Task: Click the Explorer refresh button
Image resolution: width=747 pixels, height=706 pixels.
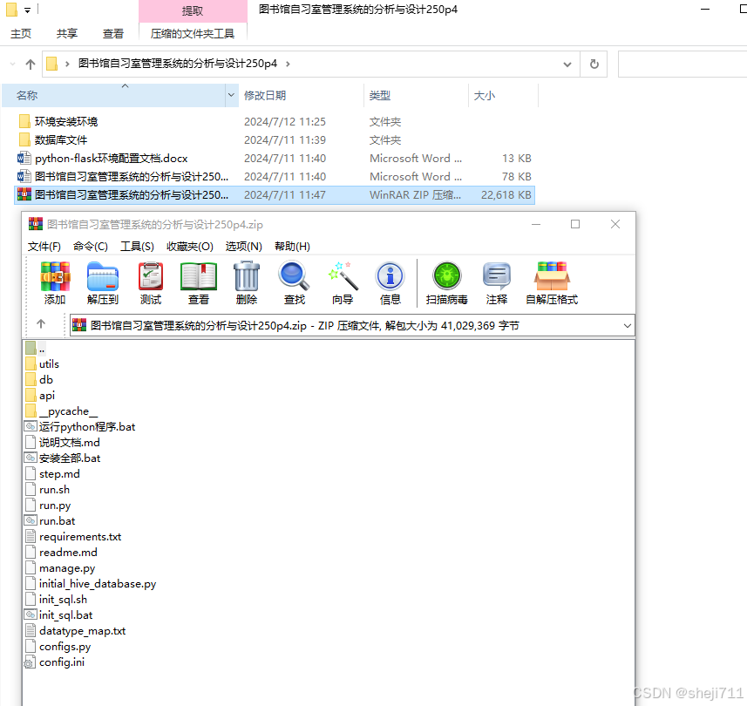Action: click(594, 64)
